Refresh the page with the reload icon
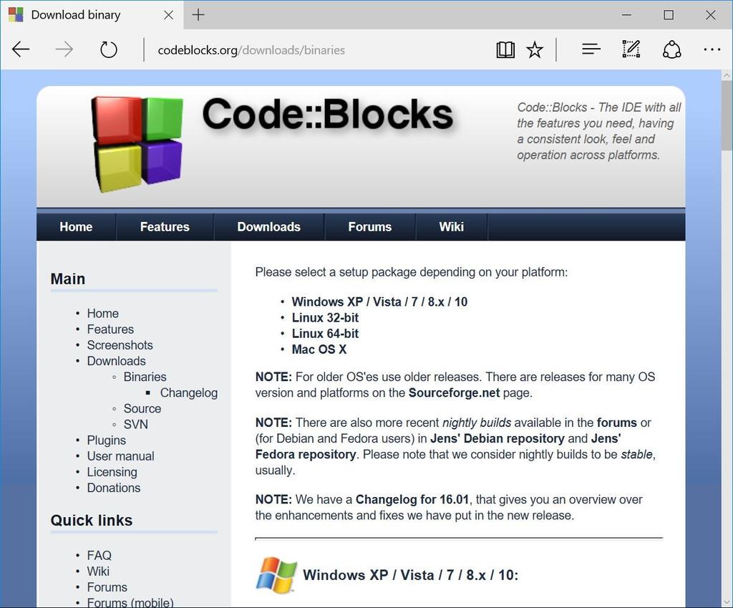The width and height of the screenshot is (733, 608). point(109,49)
